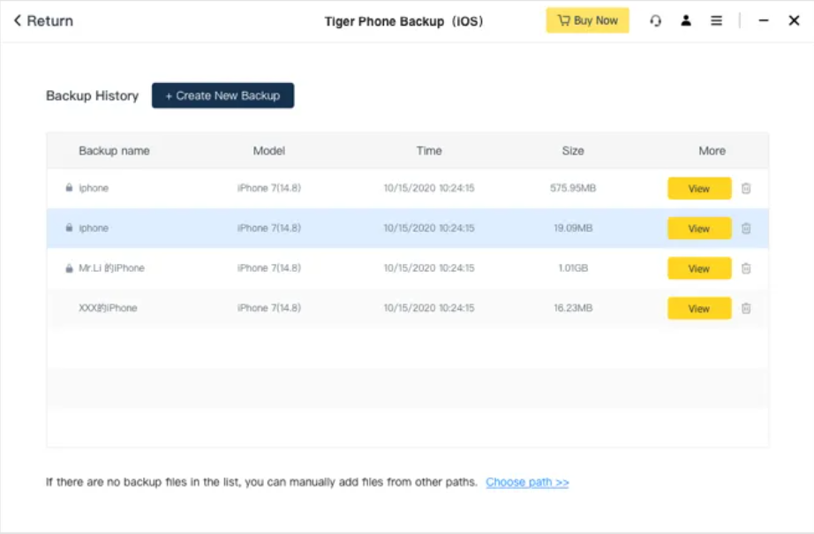Start a backup with Create New Backup
Screen dimensions: 814x534
coord(222,95)
